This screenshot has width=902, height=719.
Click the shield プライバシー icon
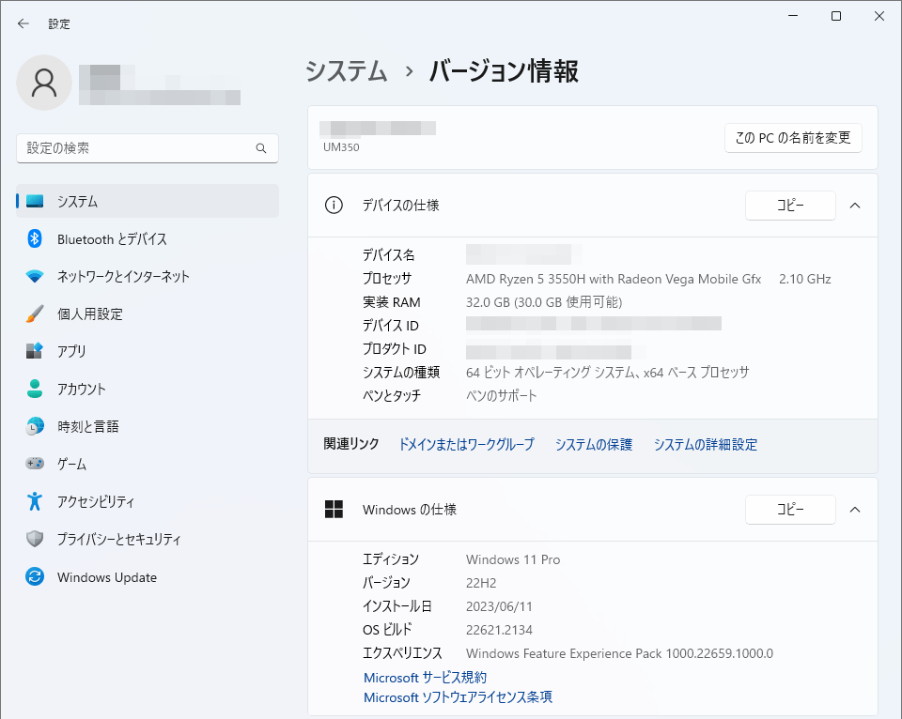tap(35, 539)
